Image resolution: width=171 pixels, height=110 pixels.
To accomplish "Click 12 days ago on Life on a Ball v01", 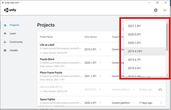I will [x=145, y=89].
